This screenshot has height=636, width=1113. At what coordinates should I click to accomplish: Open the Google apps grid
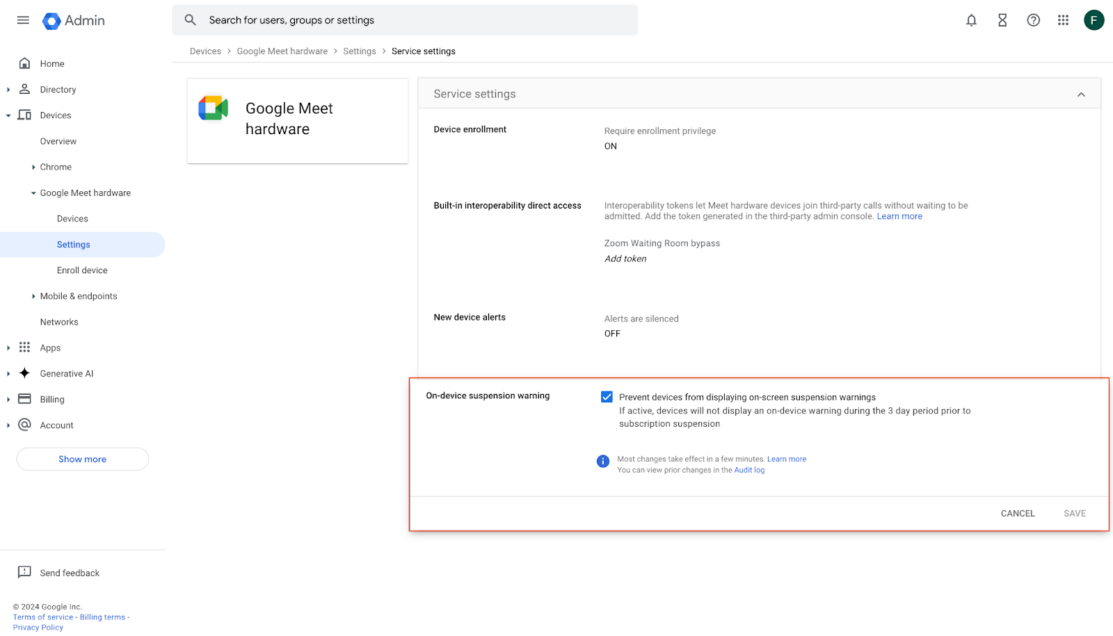(1063, 20)
